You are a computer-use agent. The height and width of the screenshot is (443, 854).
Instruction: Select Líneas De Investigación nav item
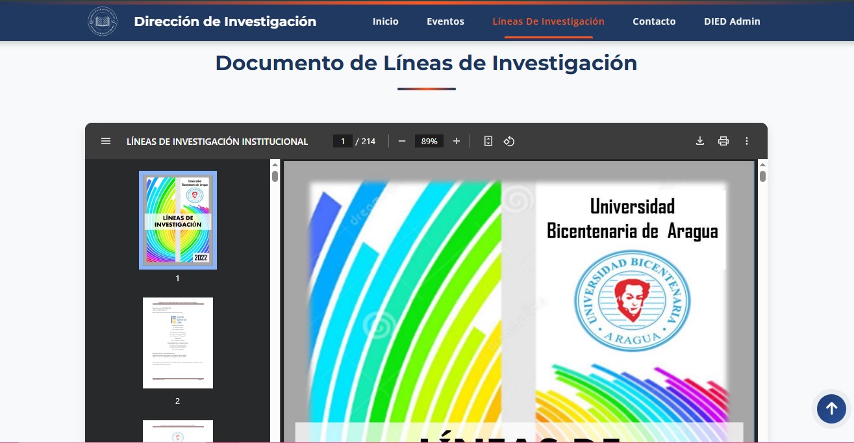549,21
